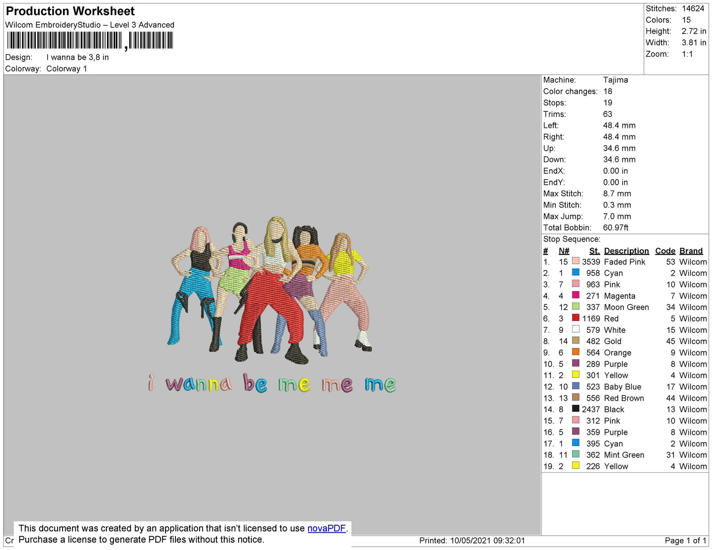Click the 'Baby Blue' description text
Image resolution: width=712 pixels, height=550 pixels.
point(622,387)
